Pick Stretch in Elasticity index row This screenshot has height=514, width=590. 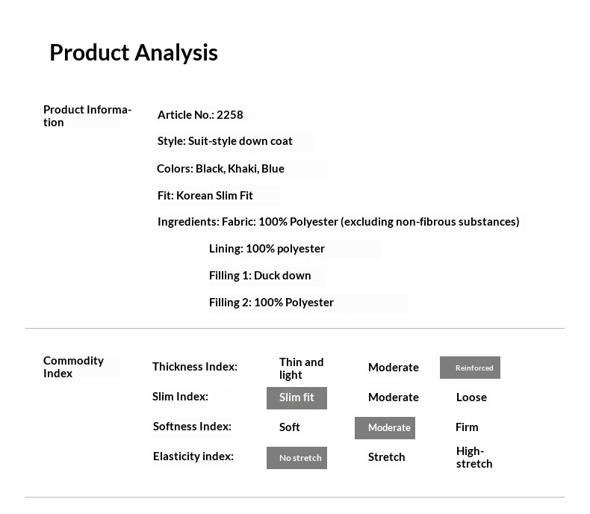(x=386, y=457)
